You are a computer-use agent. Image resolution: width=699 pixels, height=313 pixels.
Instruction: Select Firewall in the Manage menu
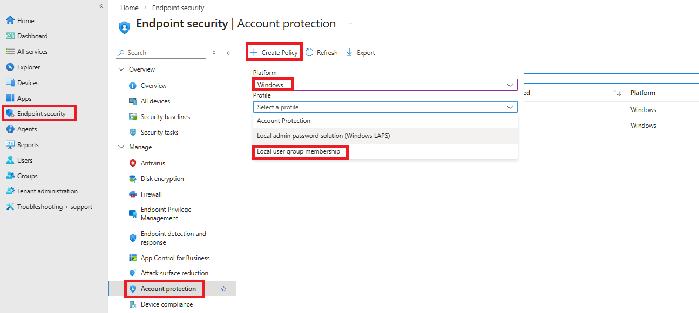[151, 194]
